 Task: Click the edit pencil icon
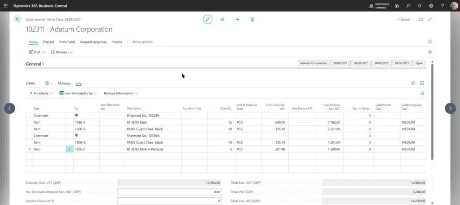tap(208, 19)
